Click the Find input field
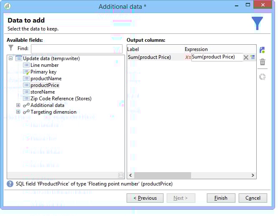This screenshot has width=278, height=216. [77, 49]
